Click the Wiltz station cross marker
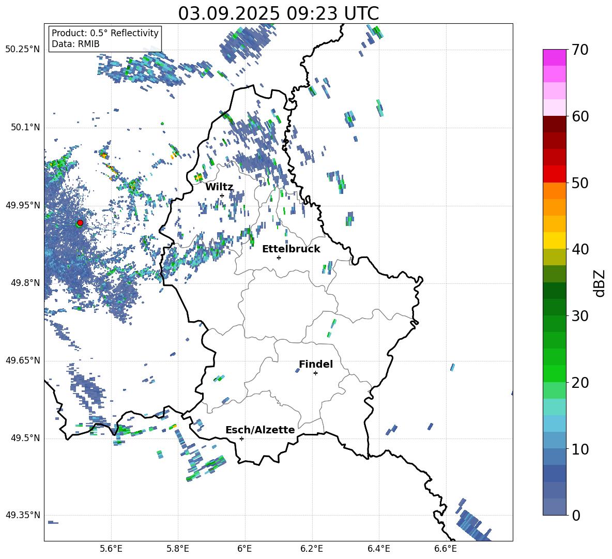The image size is (612, 559). coord(222,195)
